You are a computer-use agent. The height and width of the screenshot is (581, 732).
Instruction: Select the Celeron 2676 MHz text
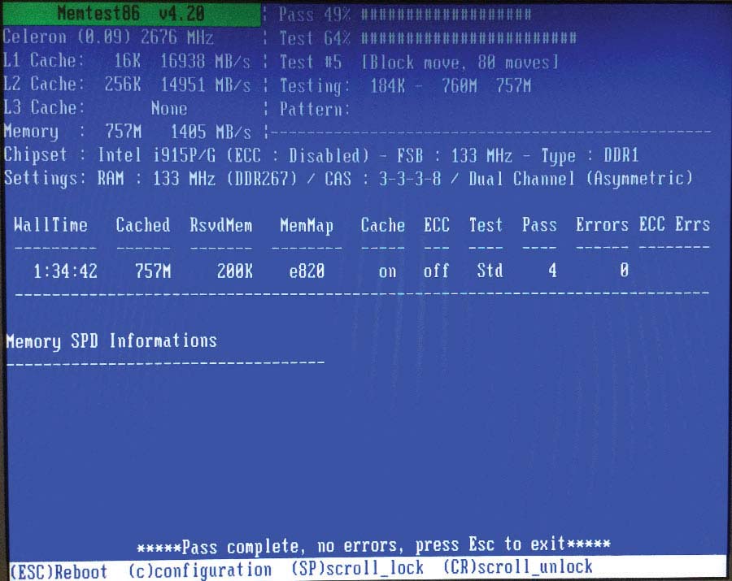tap(108, 37)
